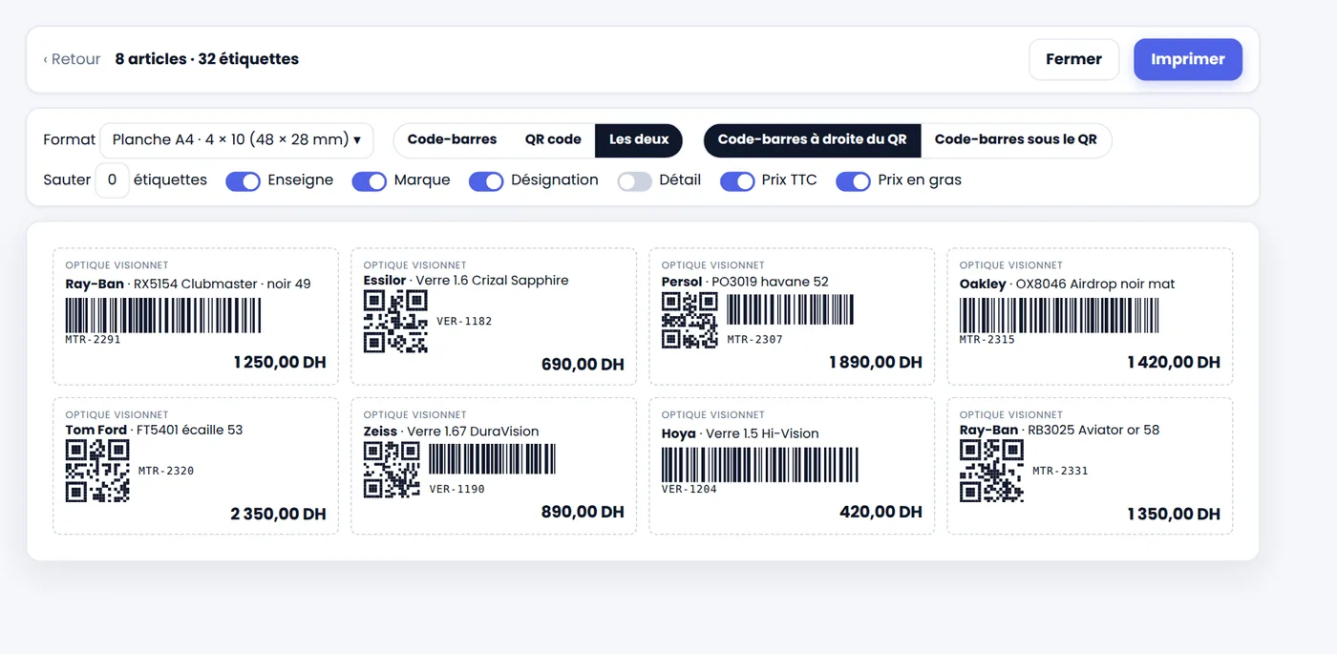Click the barcode on the Hoya Hi-Vision label
This screenshot has height=654, width=1337.
pos(760,465)
